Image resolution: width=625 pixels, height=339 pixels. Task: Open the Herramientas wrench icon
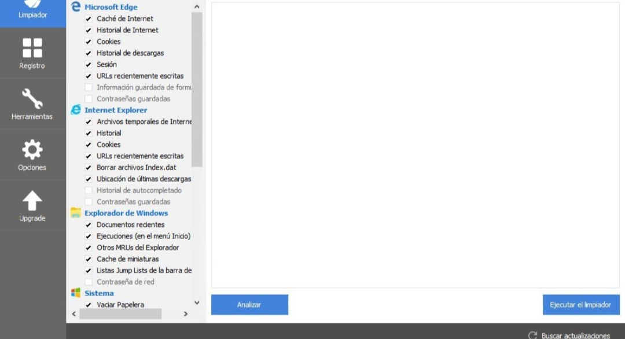[32, 98]
